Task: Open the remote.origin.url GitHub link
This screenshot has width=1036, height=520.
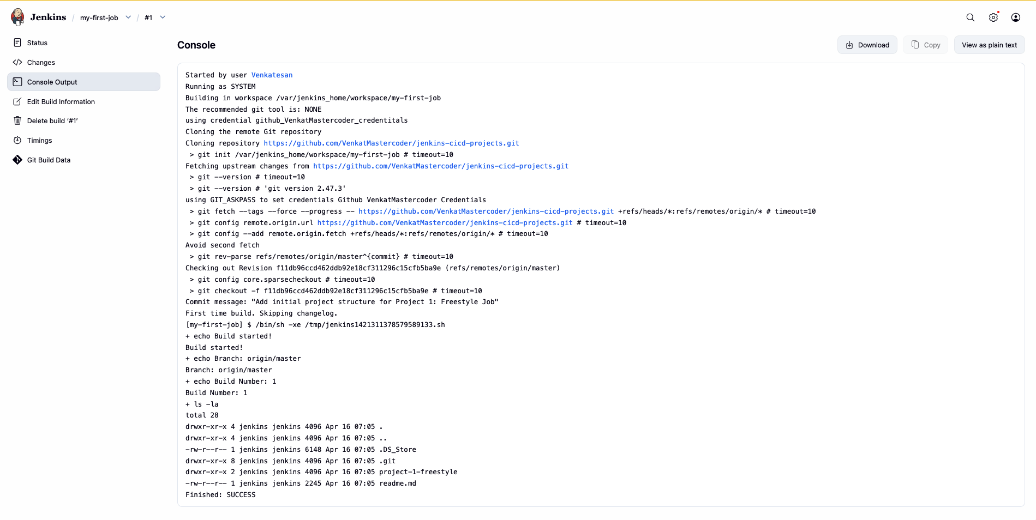Action: tap(445, 223)
